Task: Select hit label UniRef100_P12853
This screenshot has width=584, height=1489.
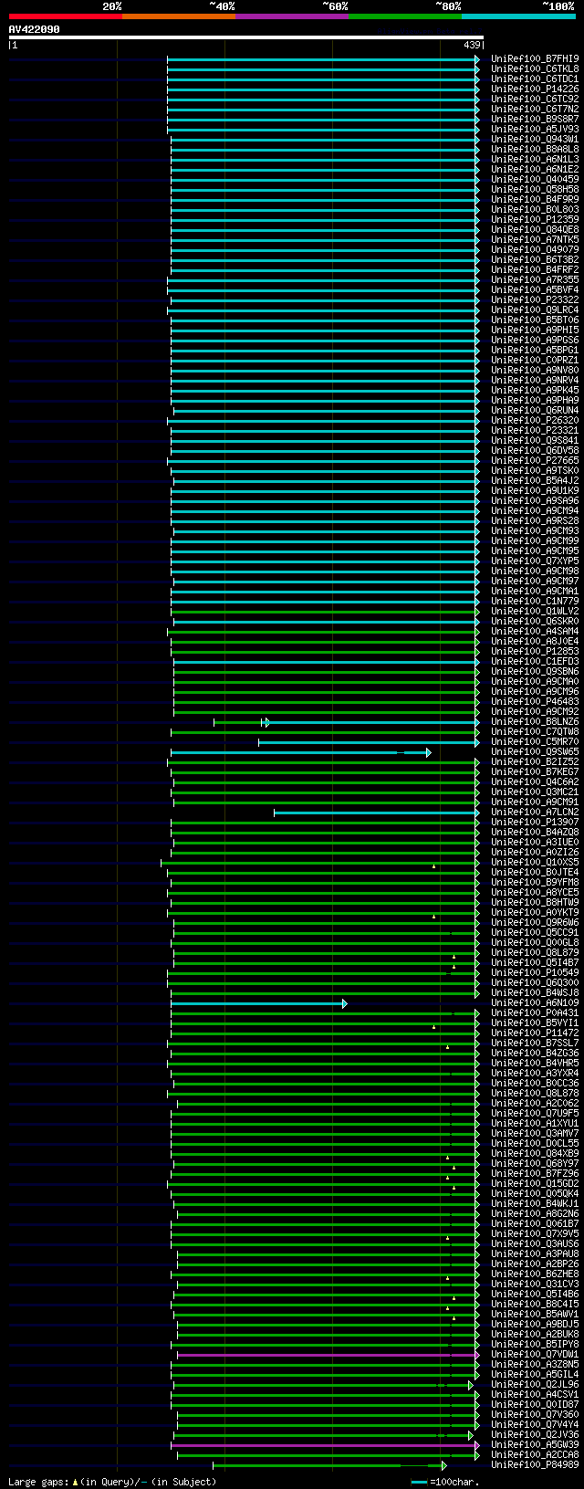Action: pos(535,652)
